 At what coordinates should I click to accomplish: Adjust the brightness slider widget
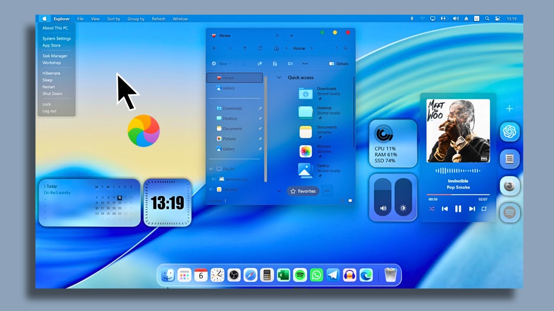[403, 197]
